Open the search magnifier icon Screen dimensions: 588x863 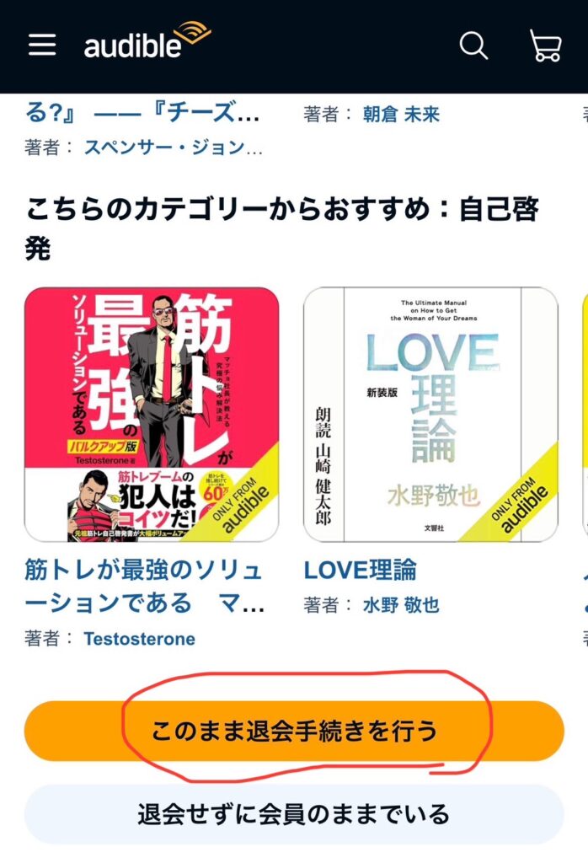[x=473, y=46]
